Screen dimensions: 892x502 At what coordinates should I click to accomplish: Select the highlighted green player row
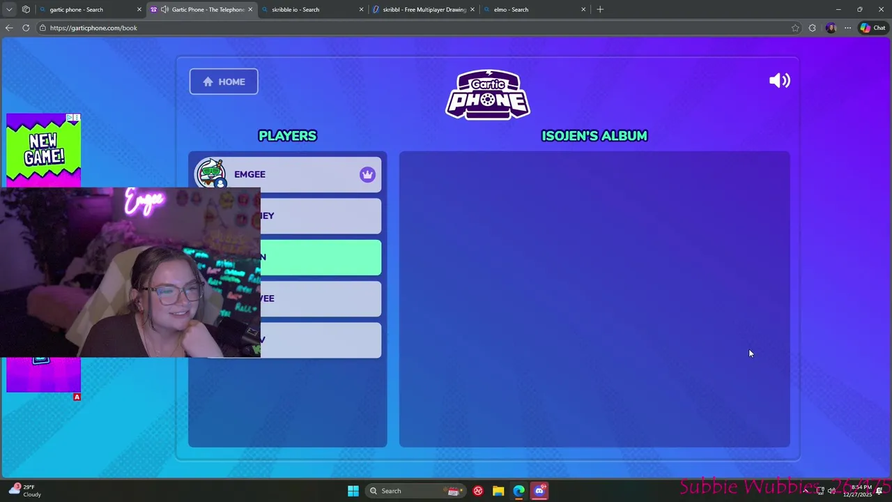321,257
